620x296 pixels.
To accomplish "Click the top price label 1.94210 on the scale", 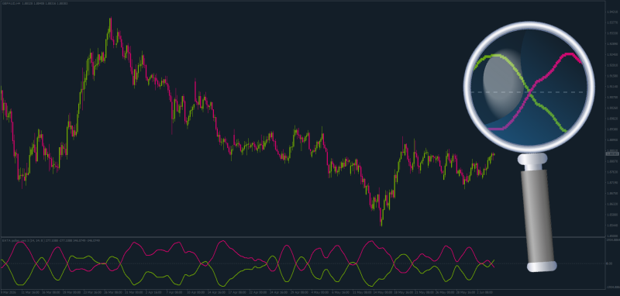I will (611, 12).
